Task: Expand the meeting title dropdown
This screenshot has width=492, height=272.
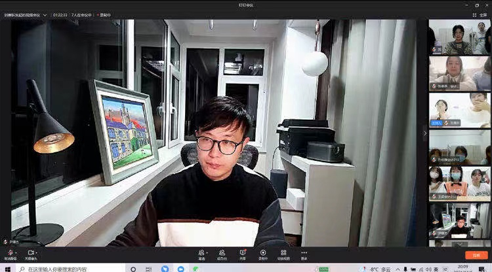Action: (45, 14)
